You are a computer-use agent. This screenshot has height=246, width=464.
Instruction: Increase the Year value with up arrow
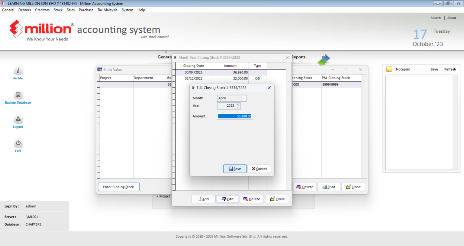coord(238,105)
